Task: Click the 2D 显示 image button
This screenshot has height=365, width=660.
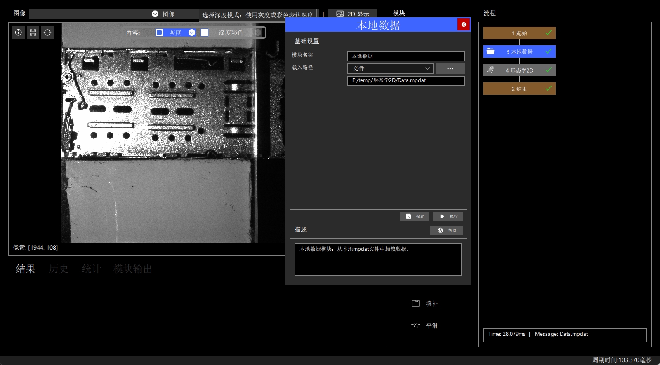Action: [353, 14]
